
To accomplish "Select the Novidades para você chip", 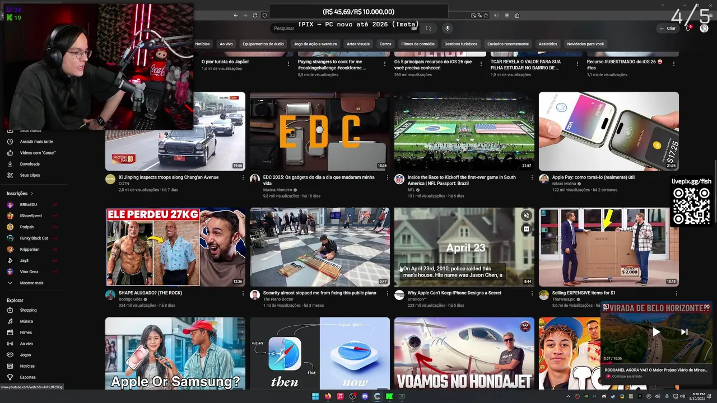I will [585, 44].
